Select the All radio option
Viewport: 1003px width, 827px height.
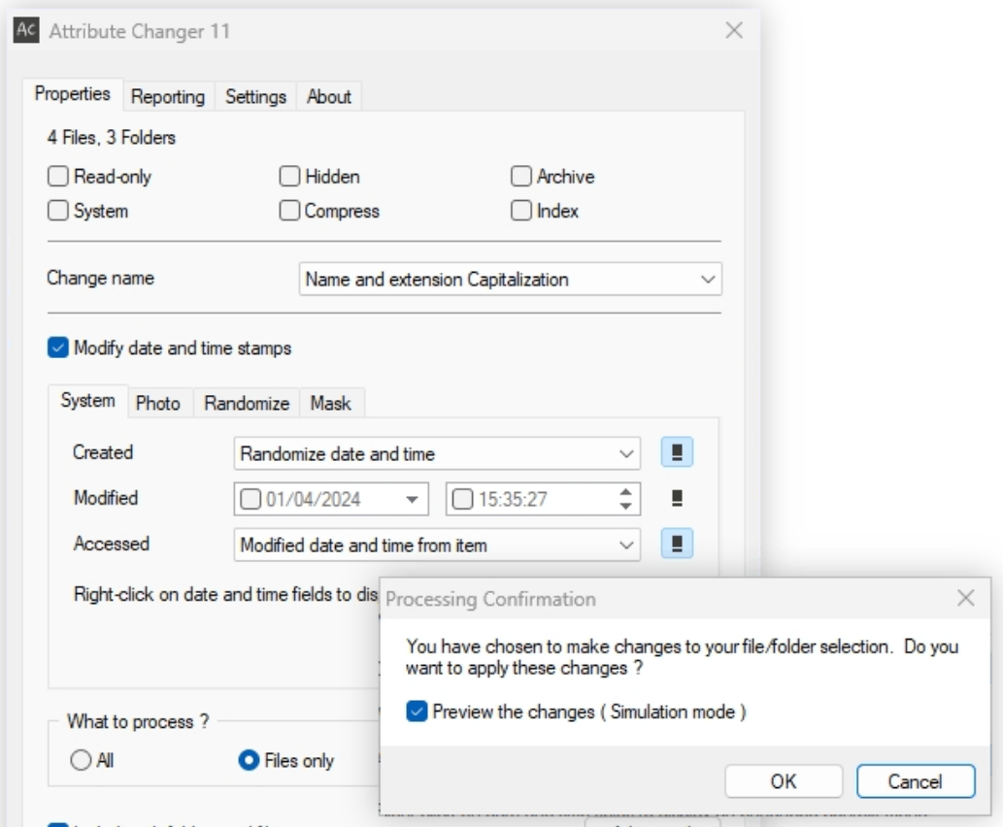81,760
